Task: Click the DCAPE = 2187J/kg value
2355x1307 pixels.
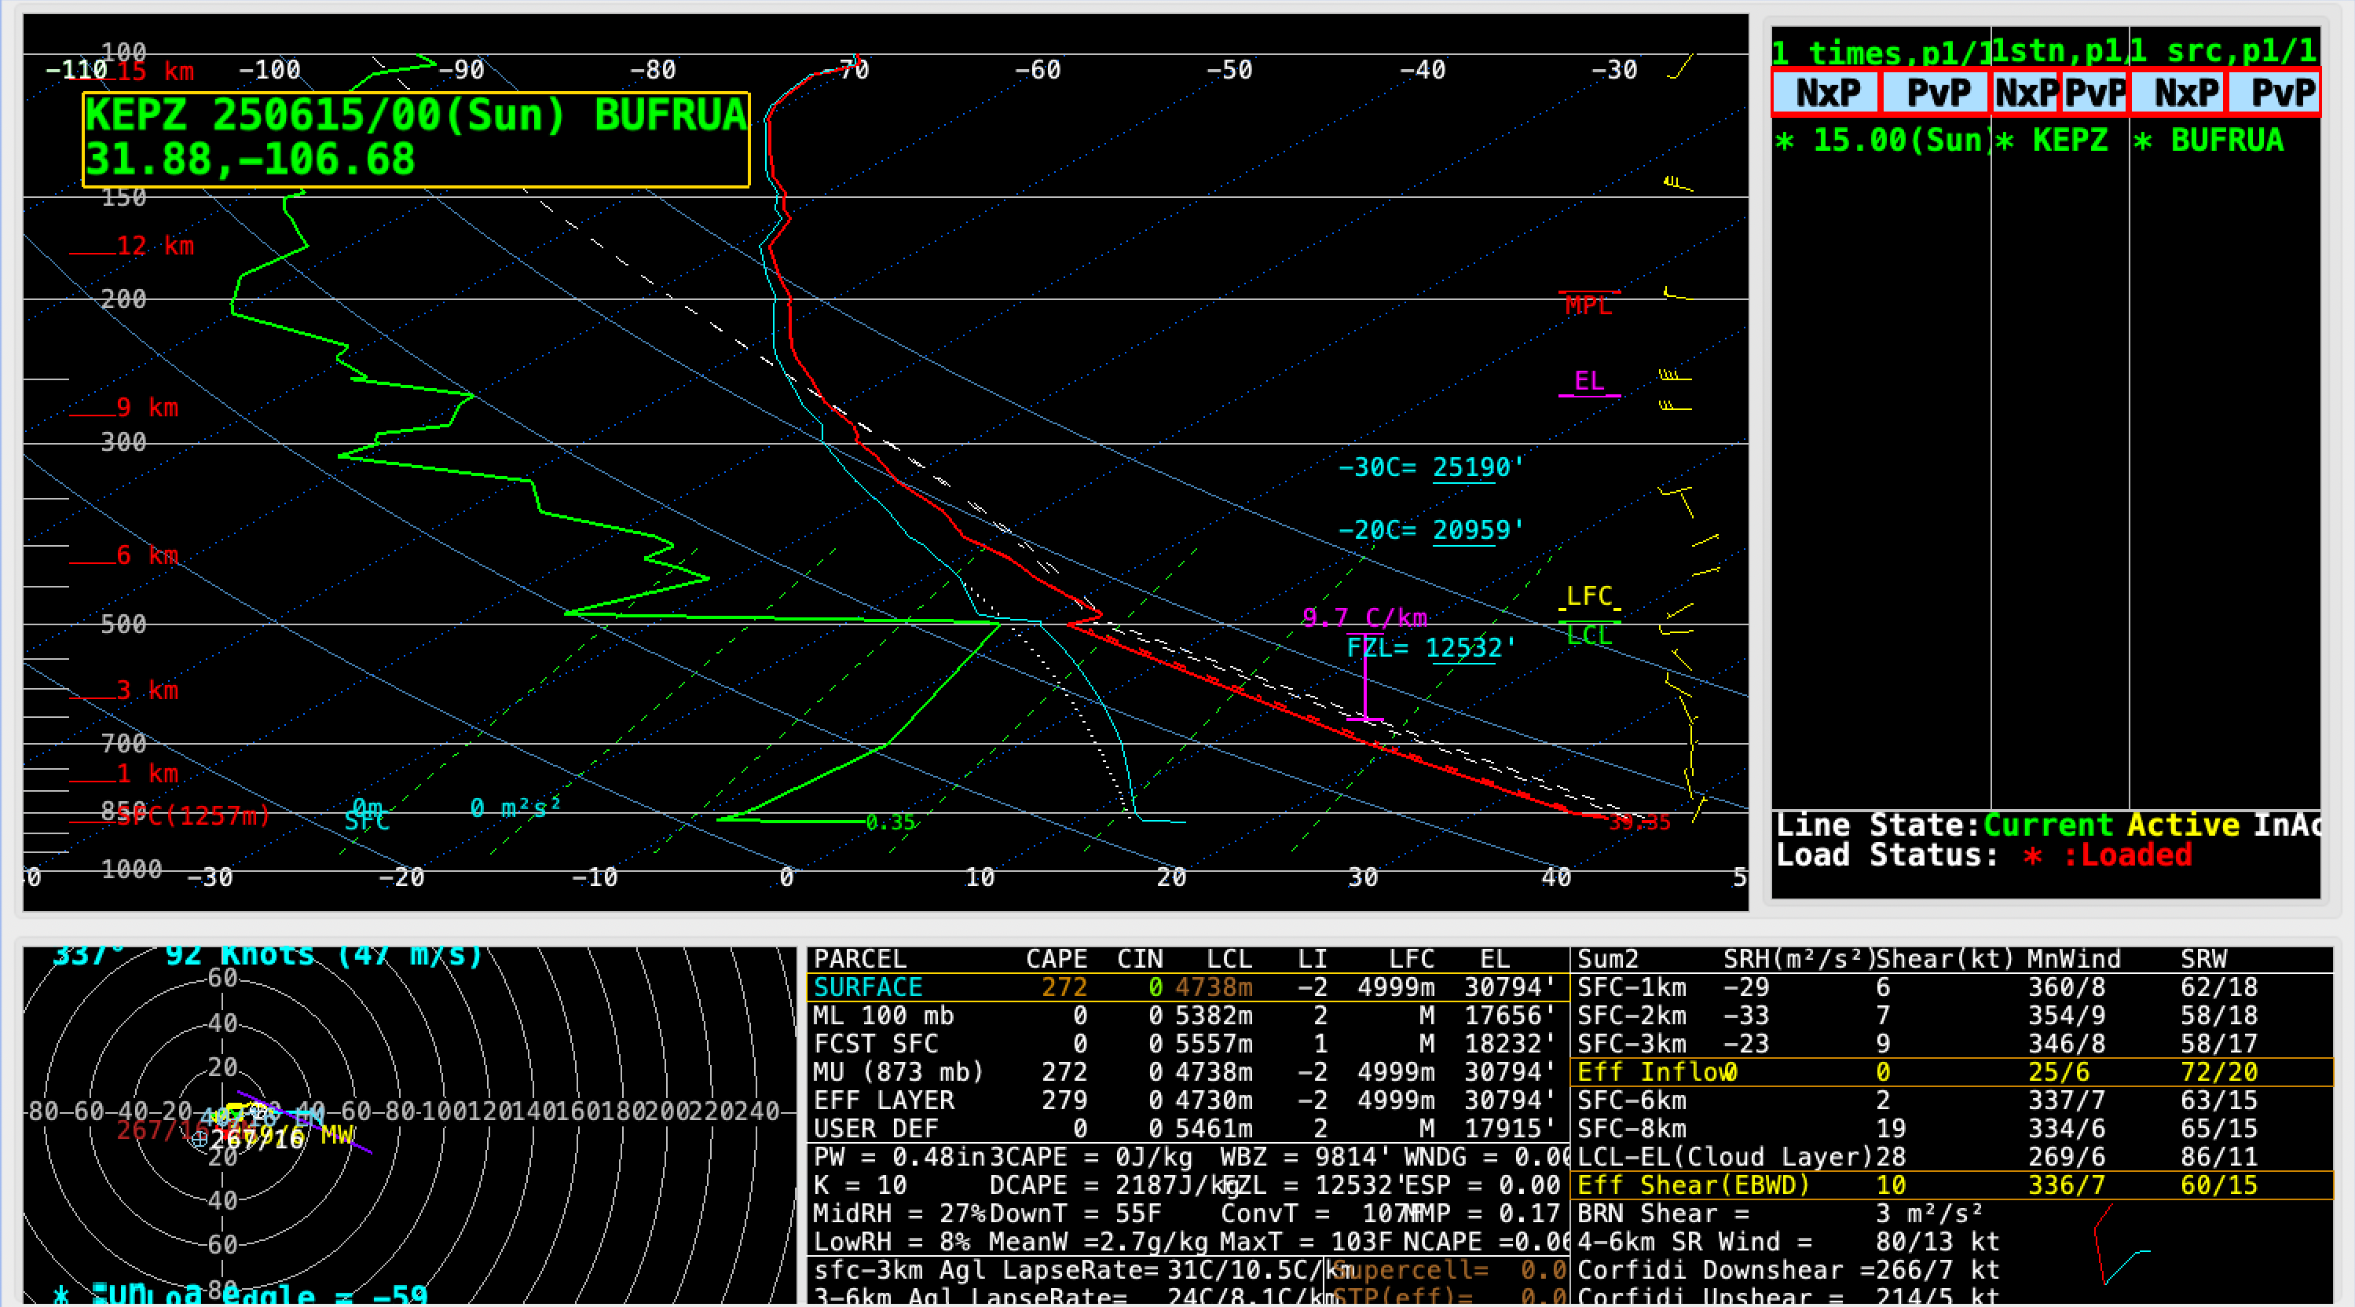Action: (1115, 1185)
